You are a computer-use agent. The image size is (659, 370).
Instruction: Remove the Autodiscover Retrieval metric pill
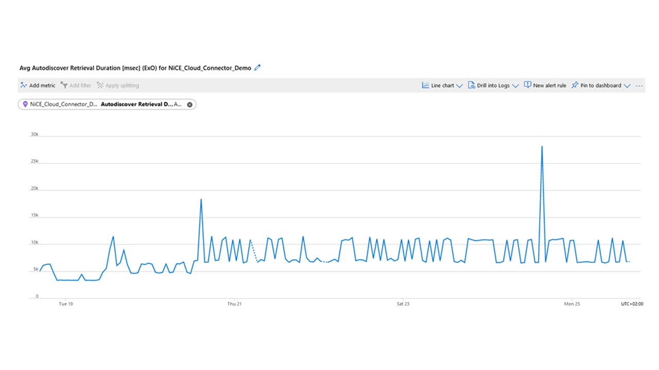click(189, 104)
